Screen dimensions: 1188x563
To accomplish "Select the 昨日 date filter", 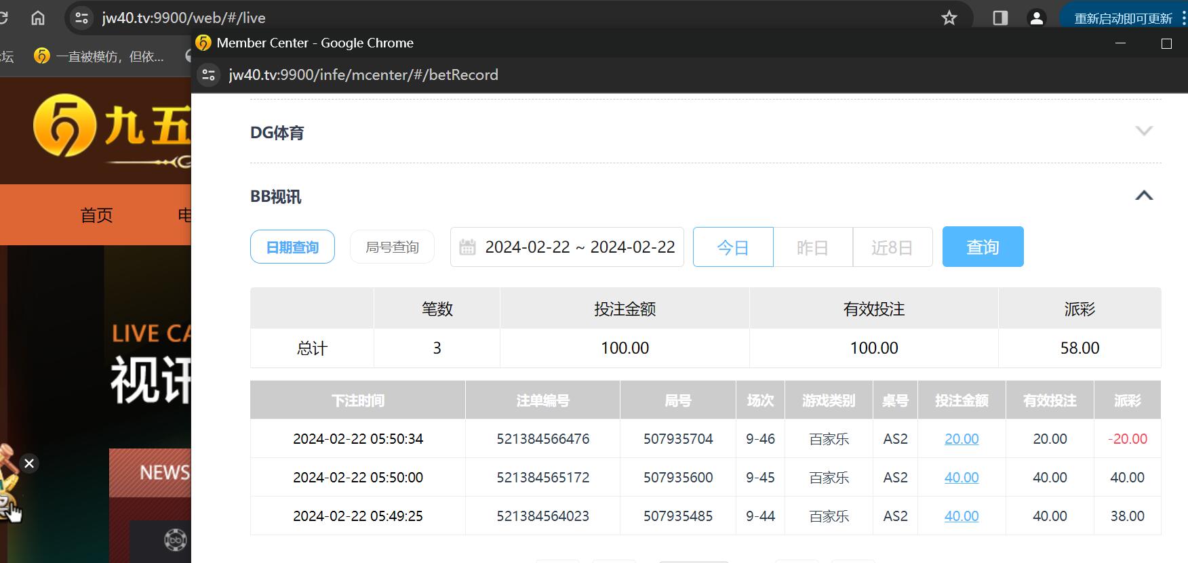I will pyautogui.click(x=812, y=247).
